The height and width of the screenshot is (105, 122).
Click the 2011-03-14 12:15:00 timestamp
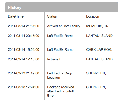(24, 59)
